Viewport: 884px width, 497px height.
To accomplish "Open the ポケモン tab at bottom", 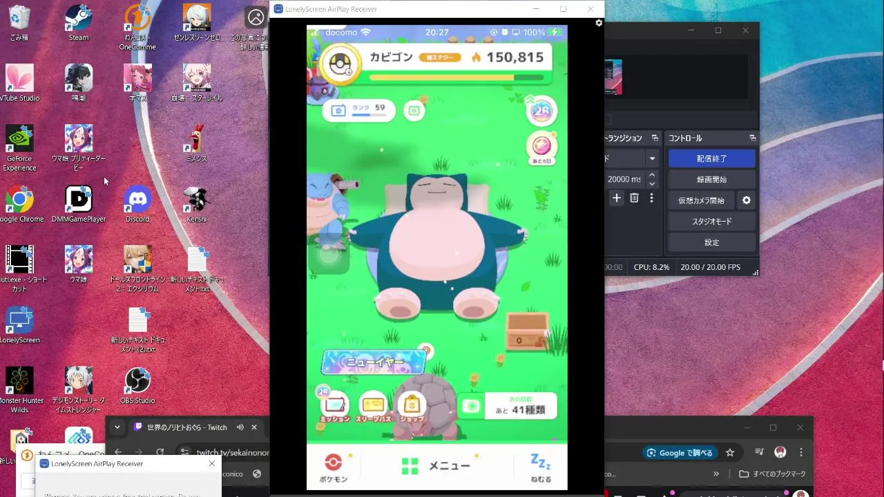I will coord(333,467).
